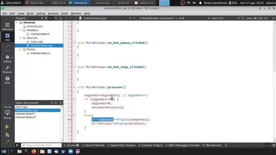The width and height of the screenshot is (276, 155).
Task: Open the output panes selector arrows
Action: (x=226, y=145)
